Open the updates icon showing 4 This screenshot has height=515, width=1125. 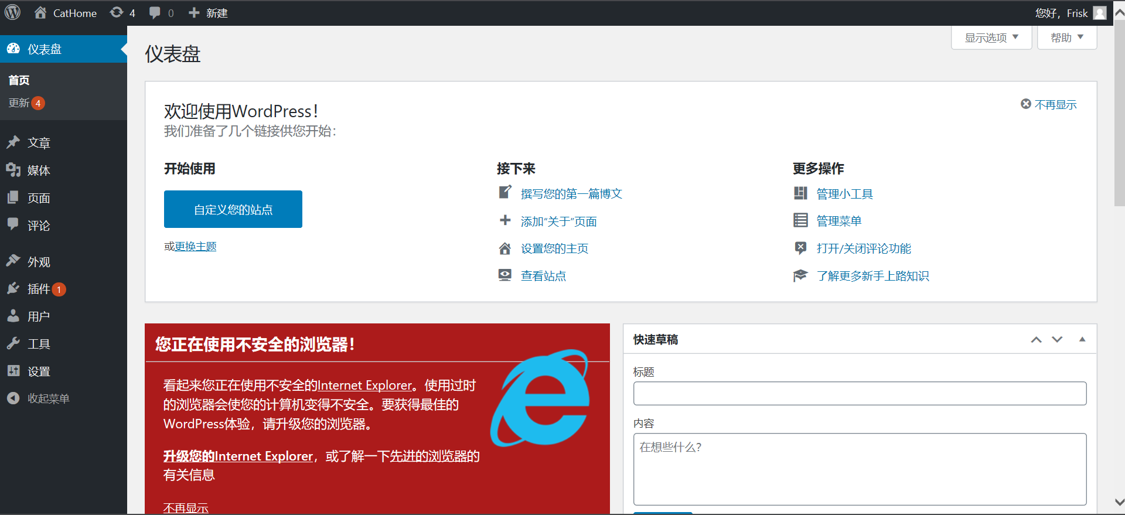pyautogui.click(x=117, y=12)
